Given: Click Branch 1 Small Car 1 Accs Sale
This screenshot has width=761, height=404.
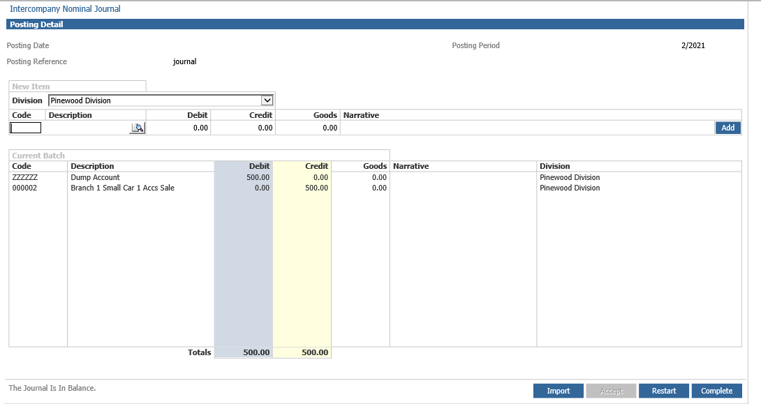Looking at the screenshot, I should click(x=122, y=188).
